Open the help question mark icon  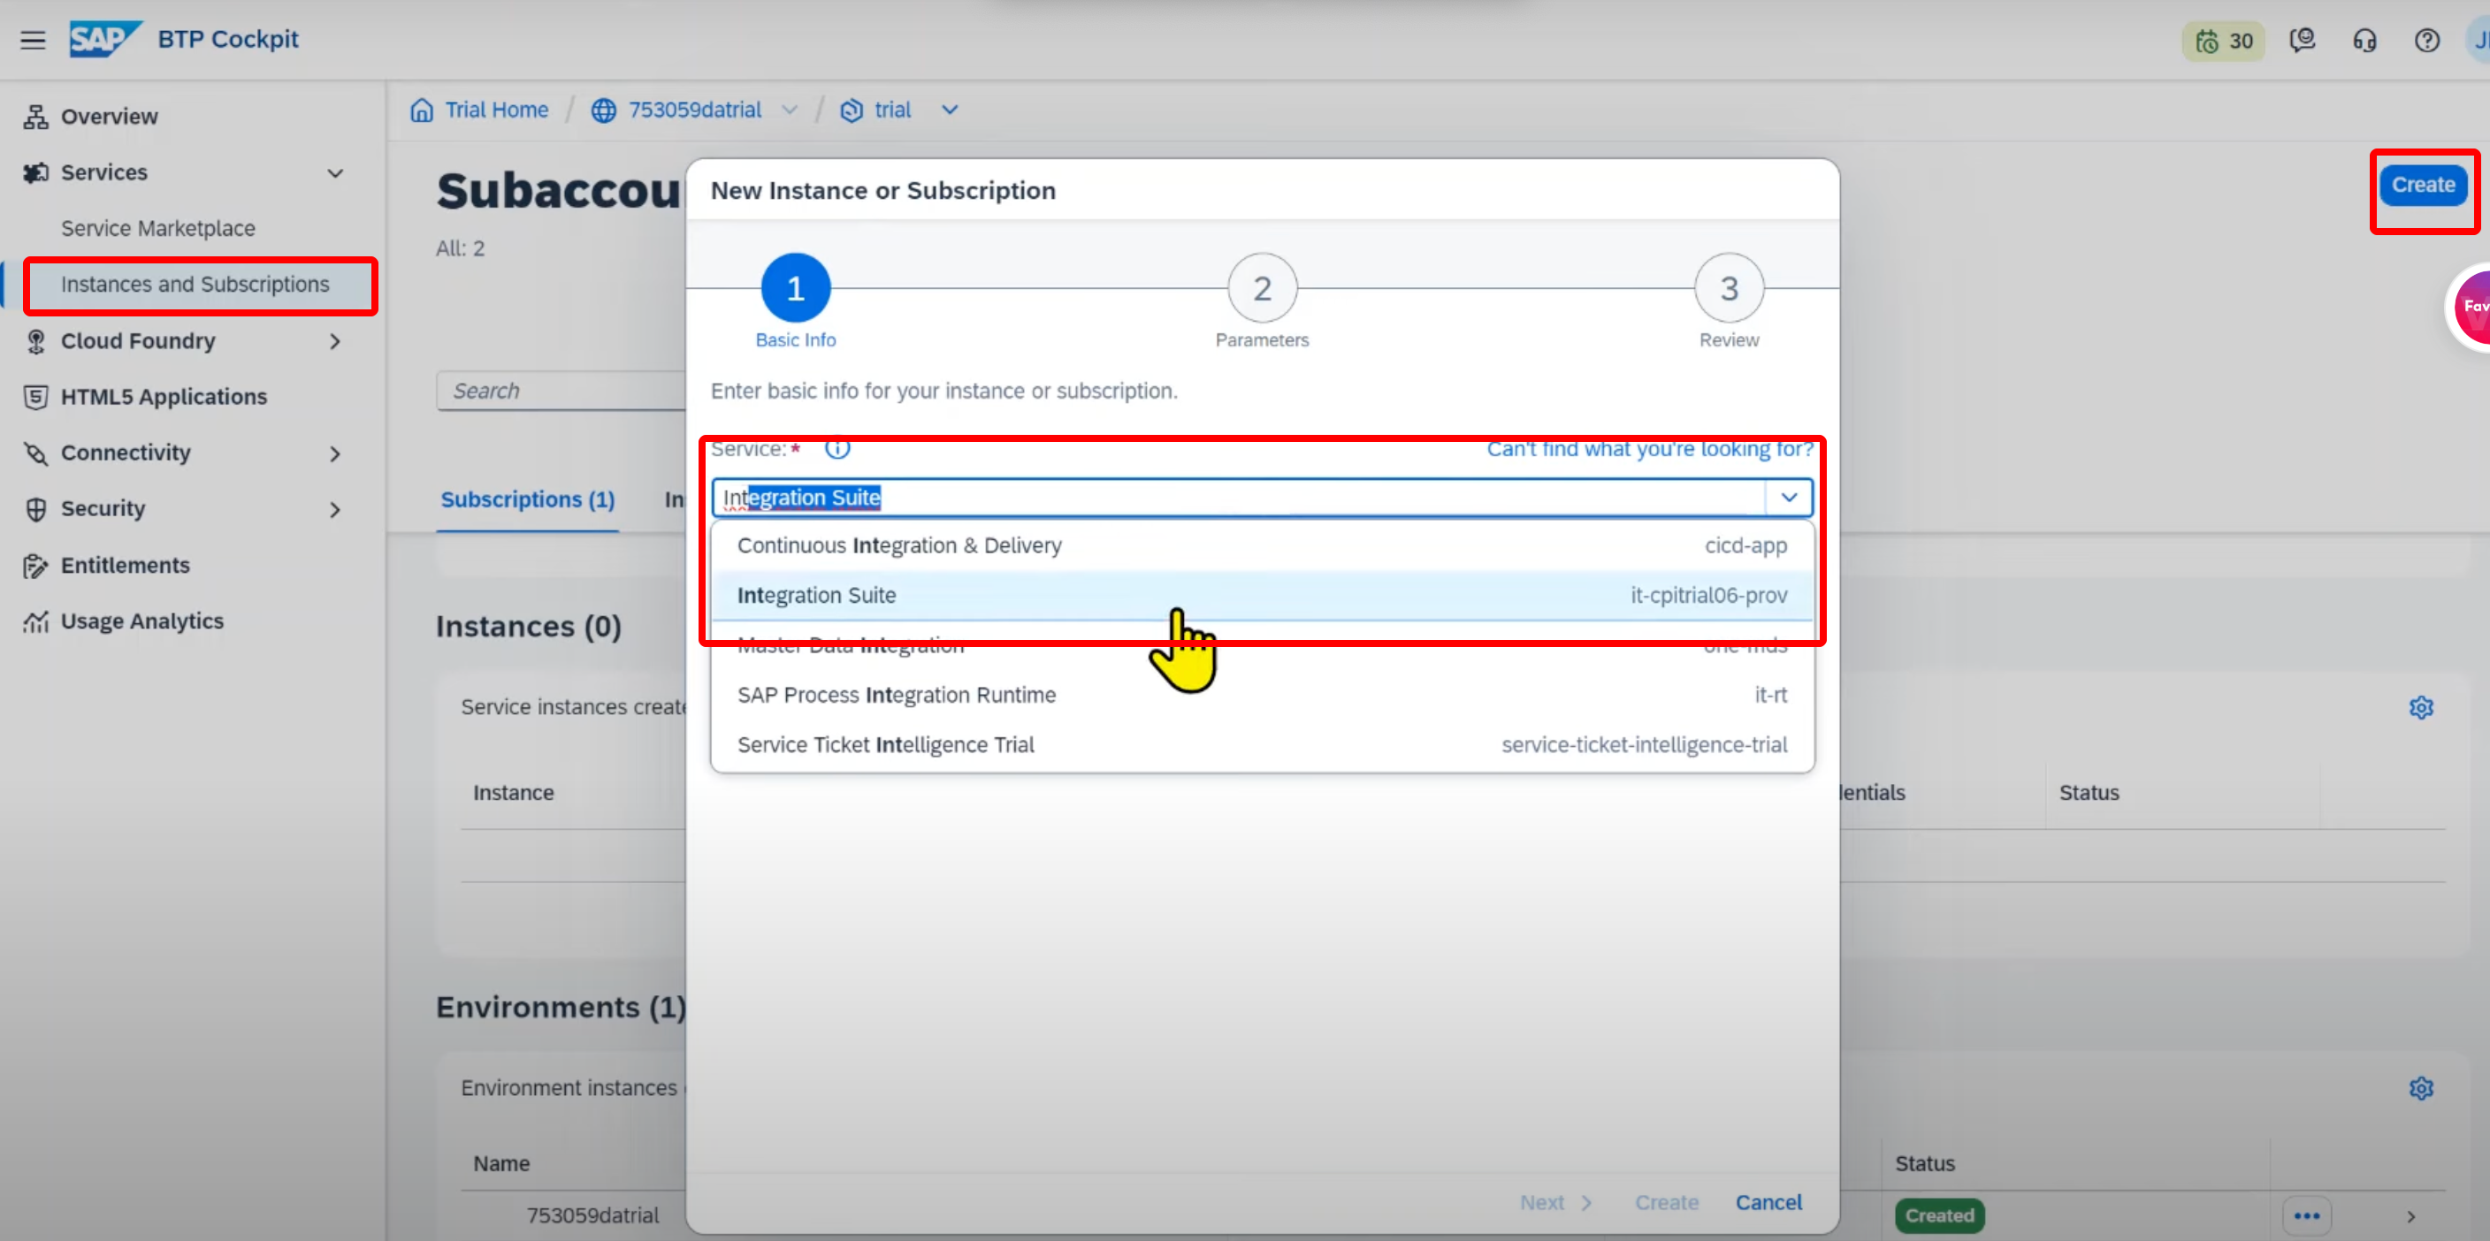click(2426, 41)
